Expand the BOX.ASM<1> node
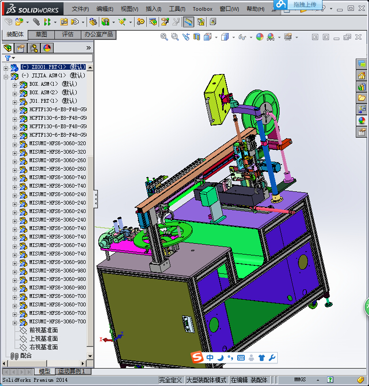The height and width of the screenshot is (386, 369). click(x=15, y=85)
